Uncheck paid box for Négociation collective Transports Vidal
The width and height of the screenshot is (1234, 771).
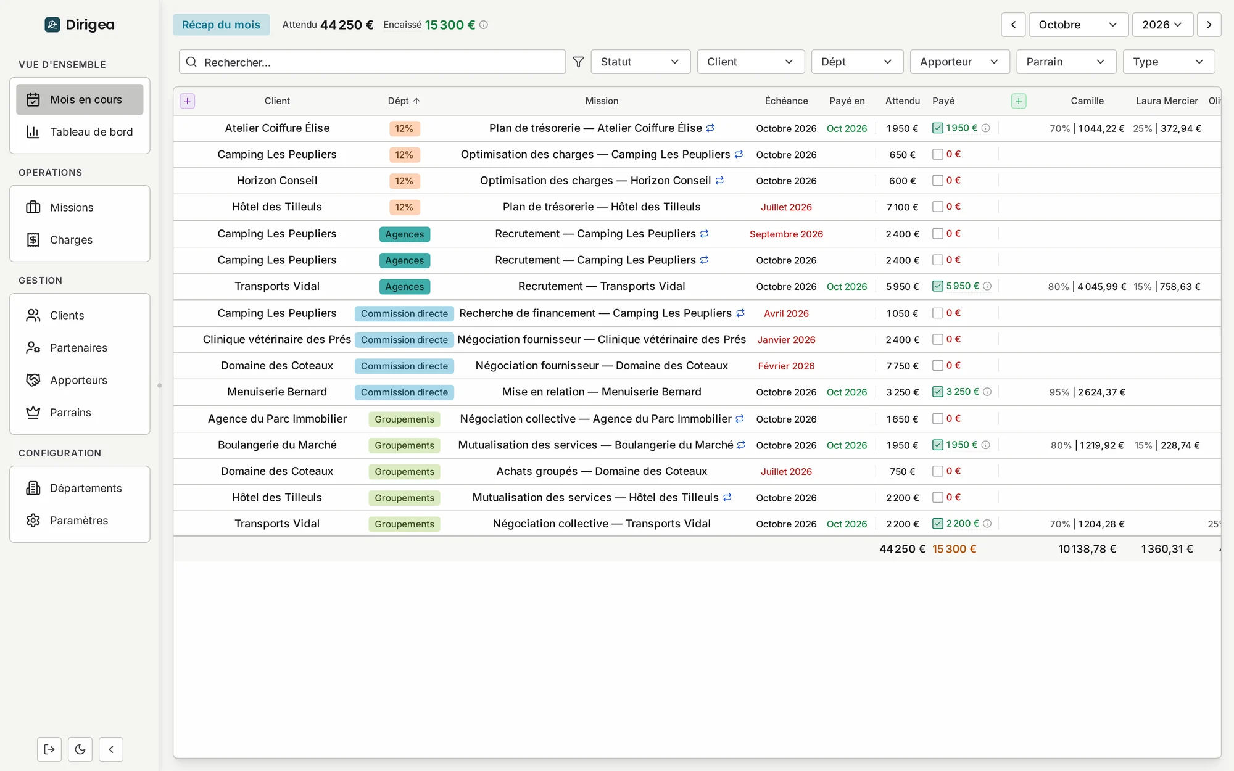[x=938, y=524]
